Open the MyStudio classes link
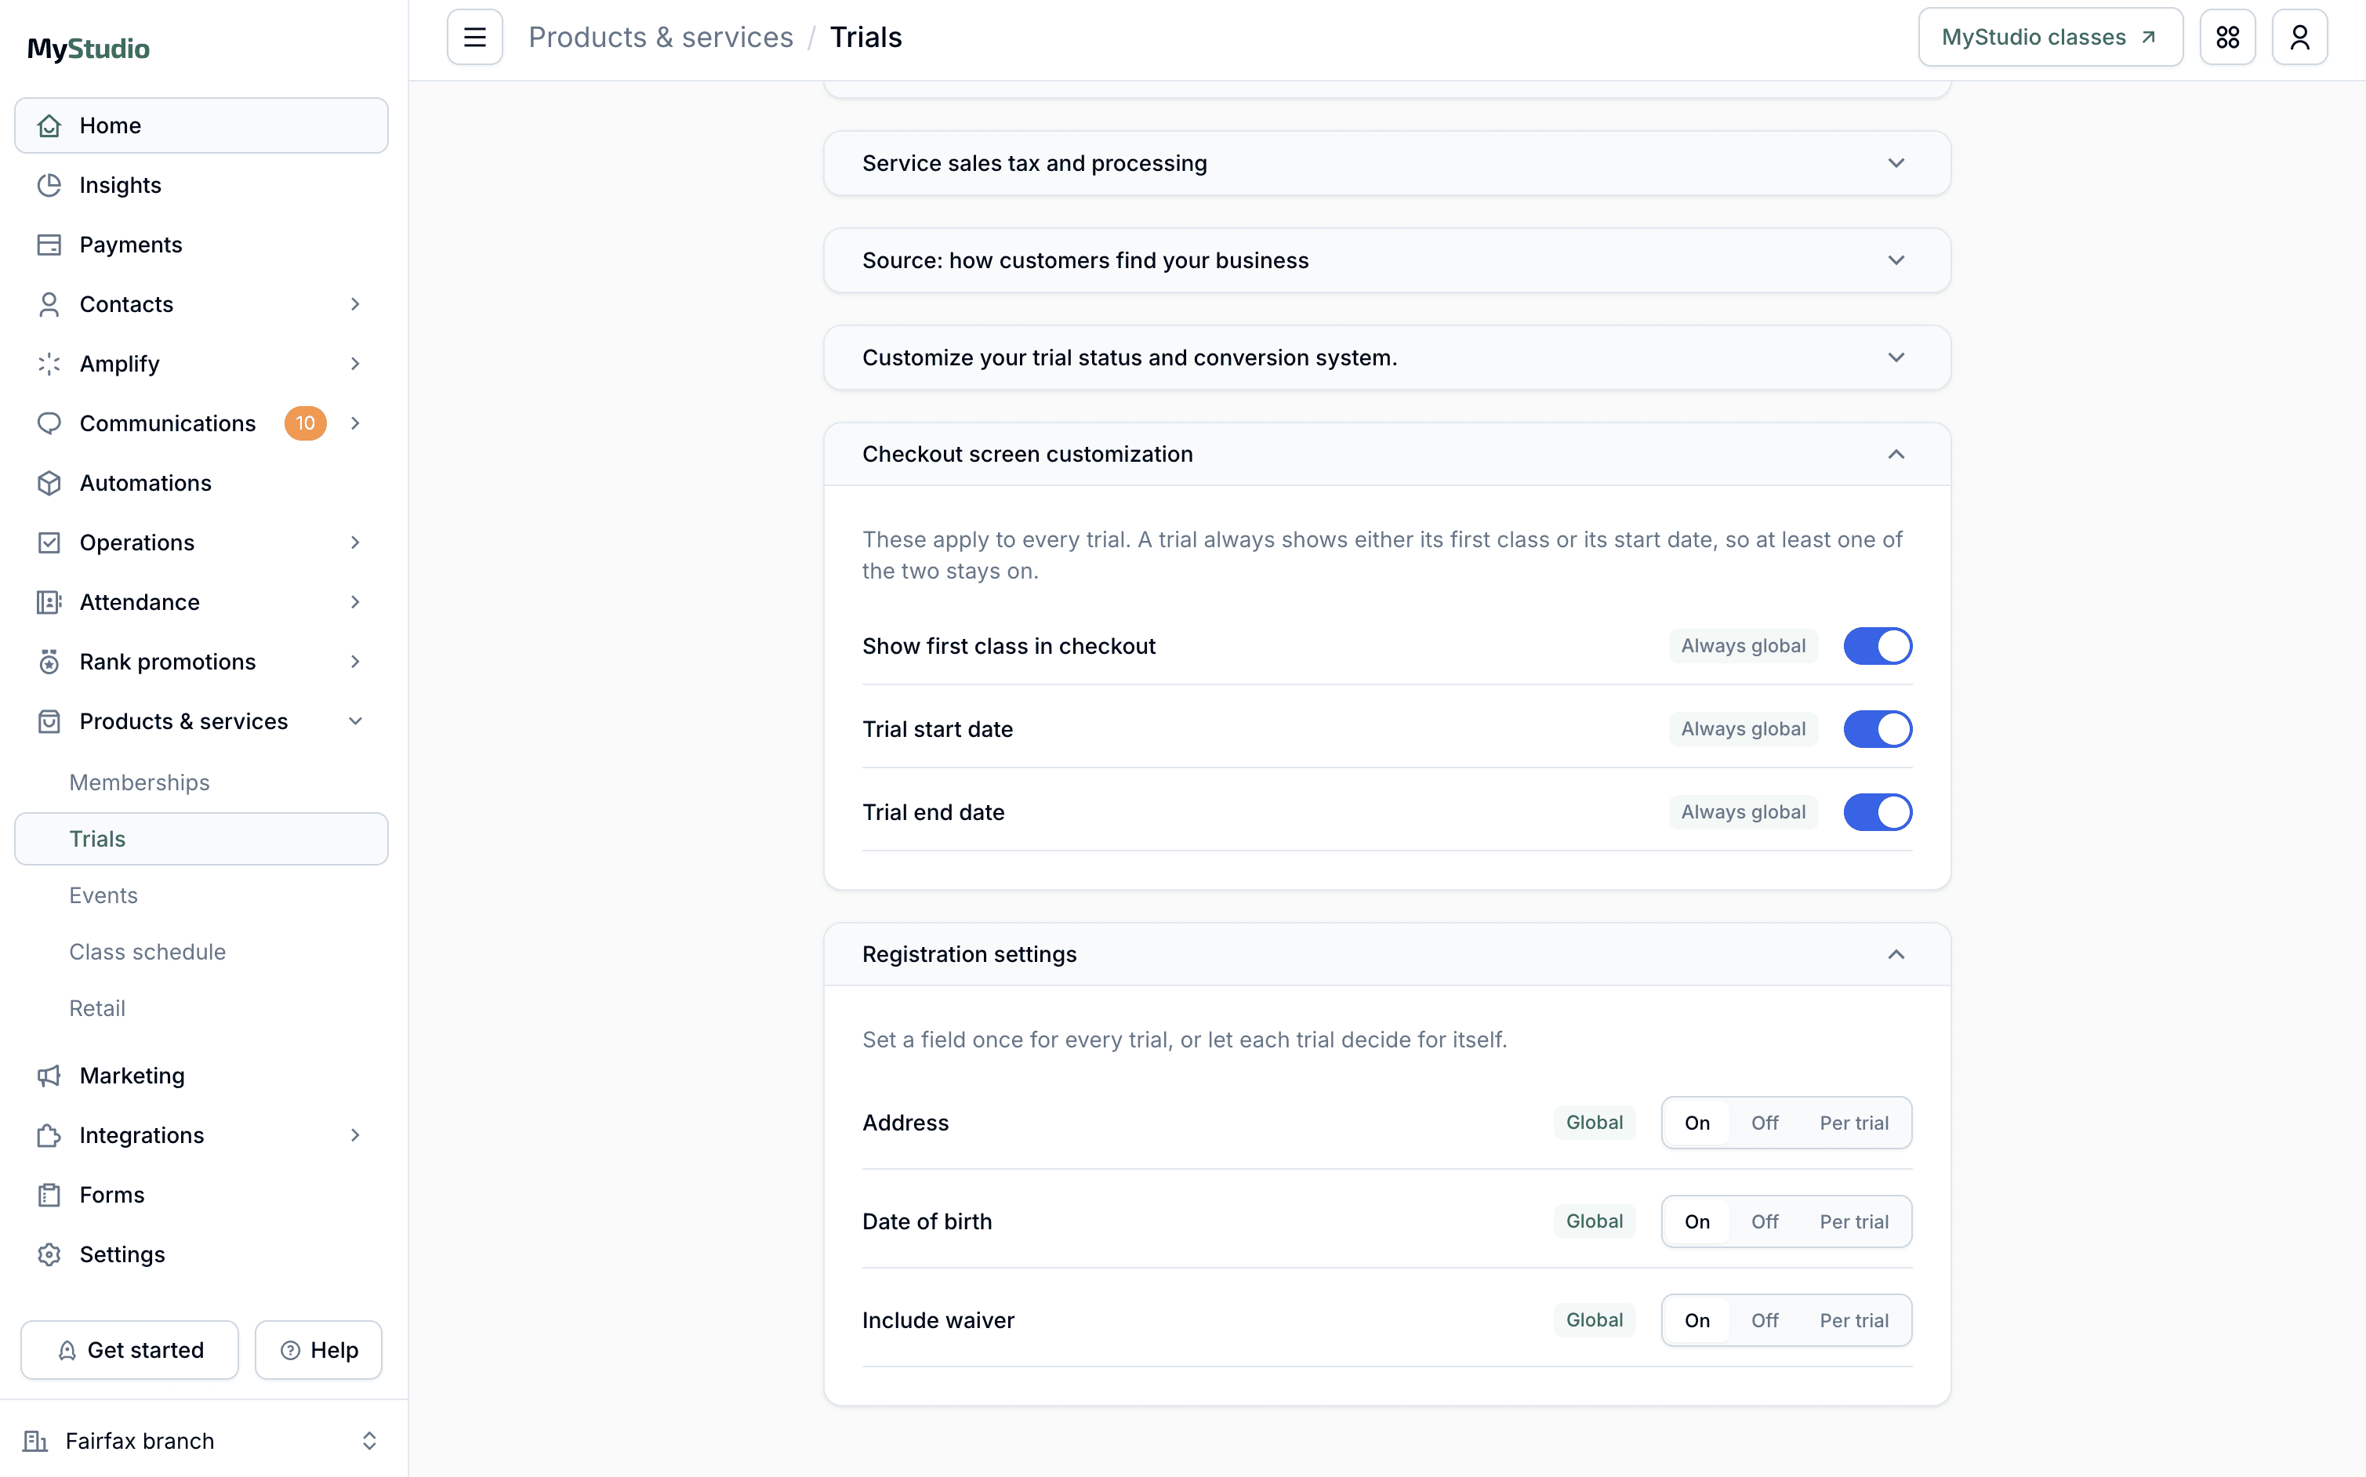This screenshot has height=1477, width=2366. [2049, 37]
